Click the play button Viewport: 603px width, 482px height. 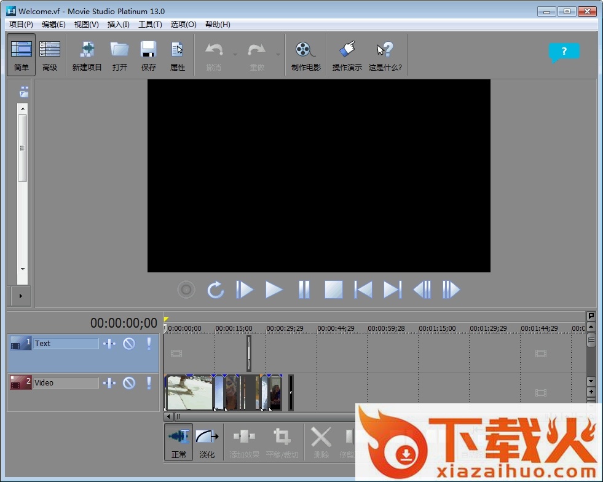pos(274,290)
